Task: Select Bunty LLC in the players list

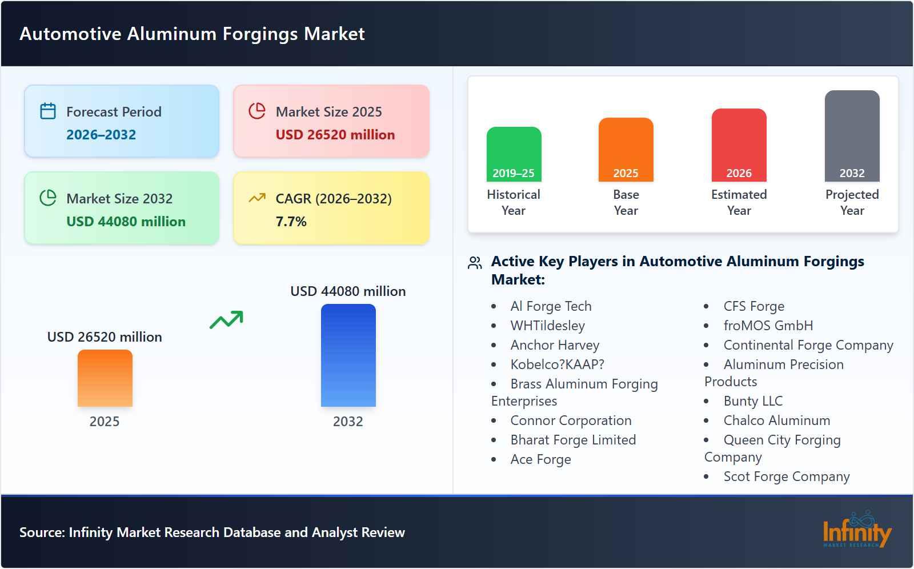Action: 753,401
